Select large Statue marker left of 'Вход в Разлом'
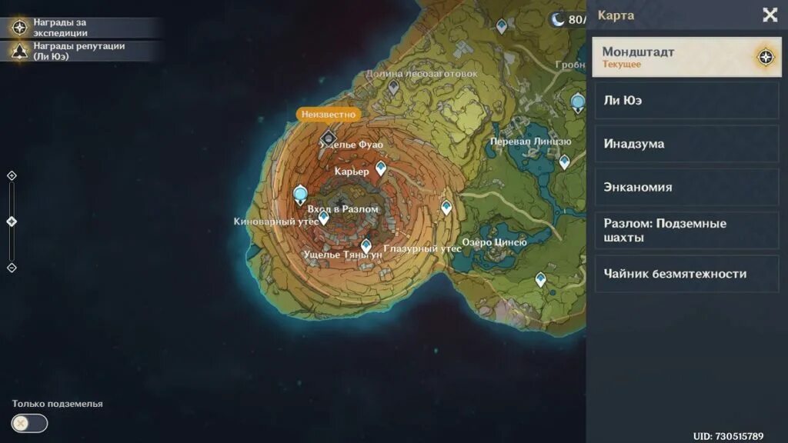788x443 pixels. tap(300, 195)
